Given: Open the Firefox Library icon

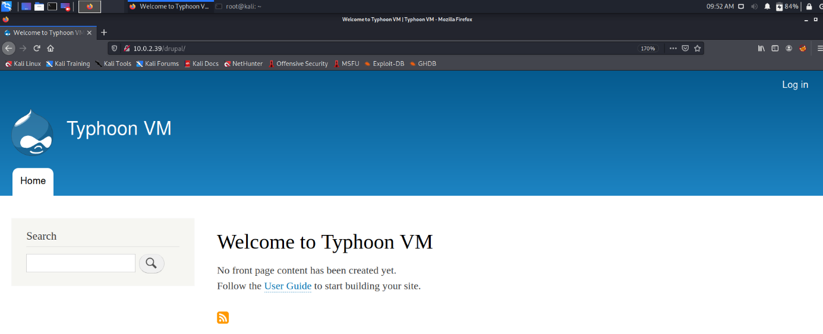Looking at the screenshot, I should click(761, 49).
